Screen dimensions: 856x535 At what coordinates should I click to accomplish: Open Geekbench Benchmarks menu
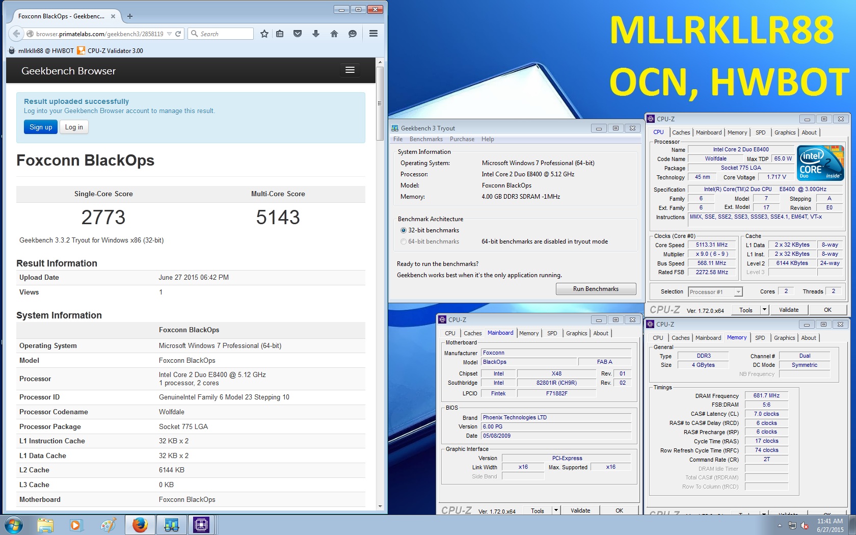pyautogui.click(x=426, y=139)
